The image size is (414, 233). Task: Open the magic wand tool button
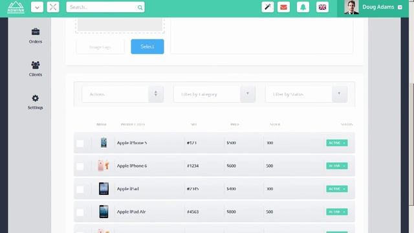point(268,7)
